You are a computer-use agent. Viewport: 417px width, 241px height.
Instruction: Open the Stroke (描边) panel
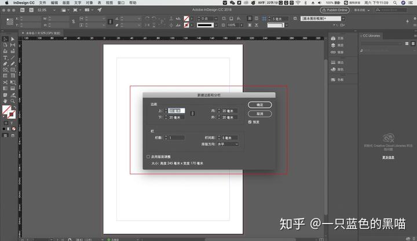coord(340,63)
